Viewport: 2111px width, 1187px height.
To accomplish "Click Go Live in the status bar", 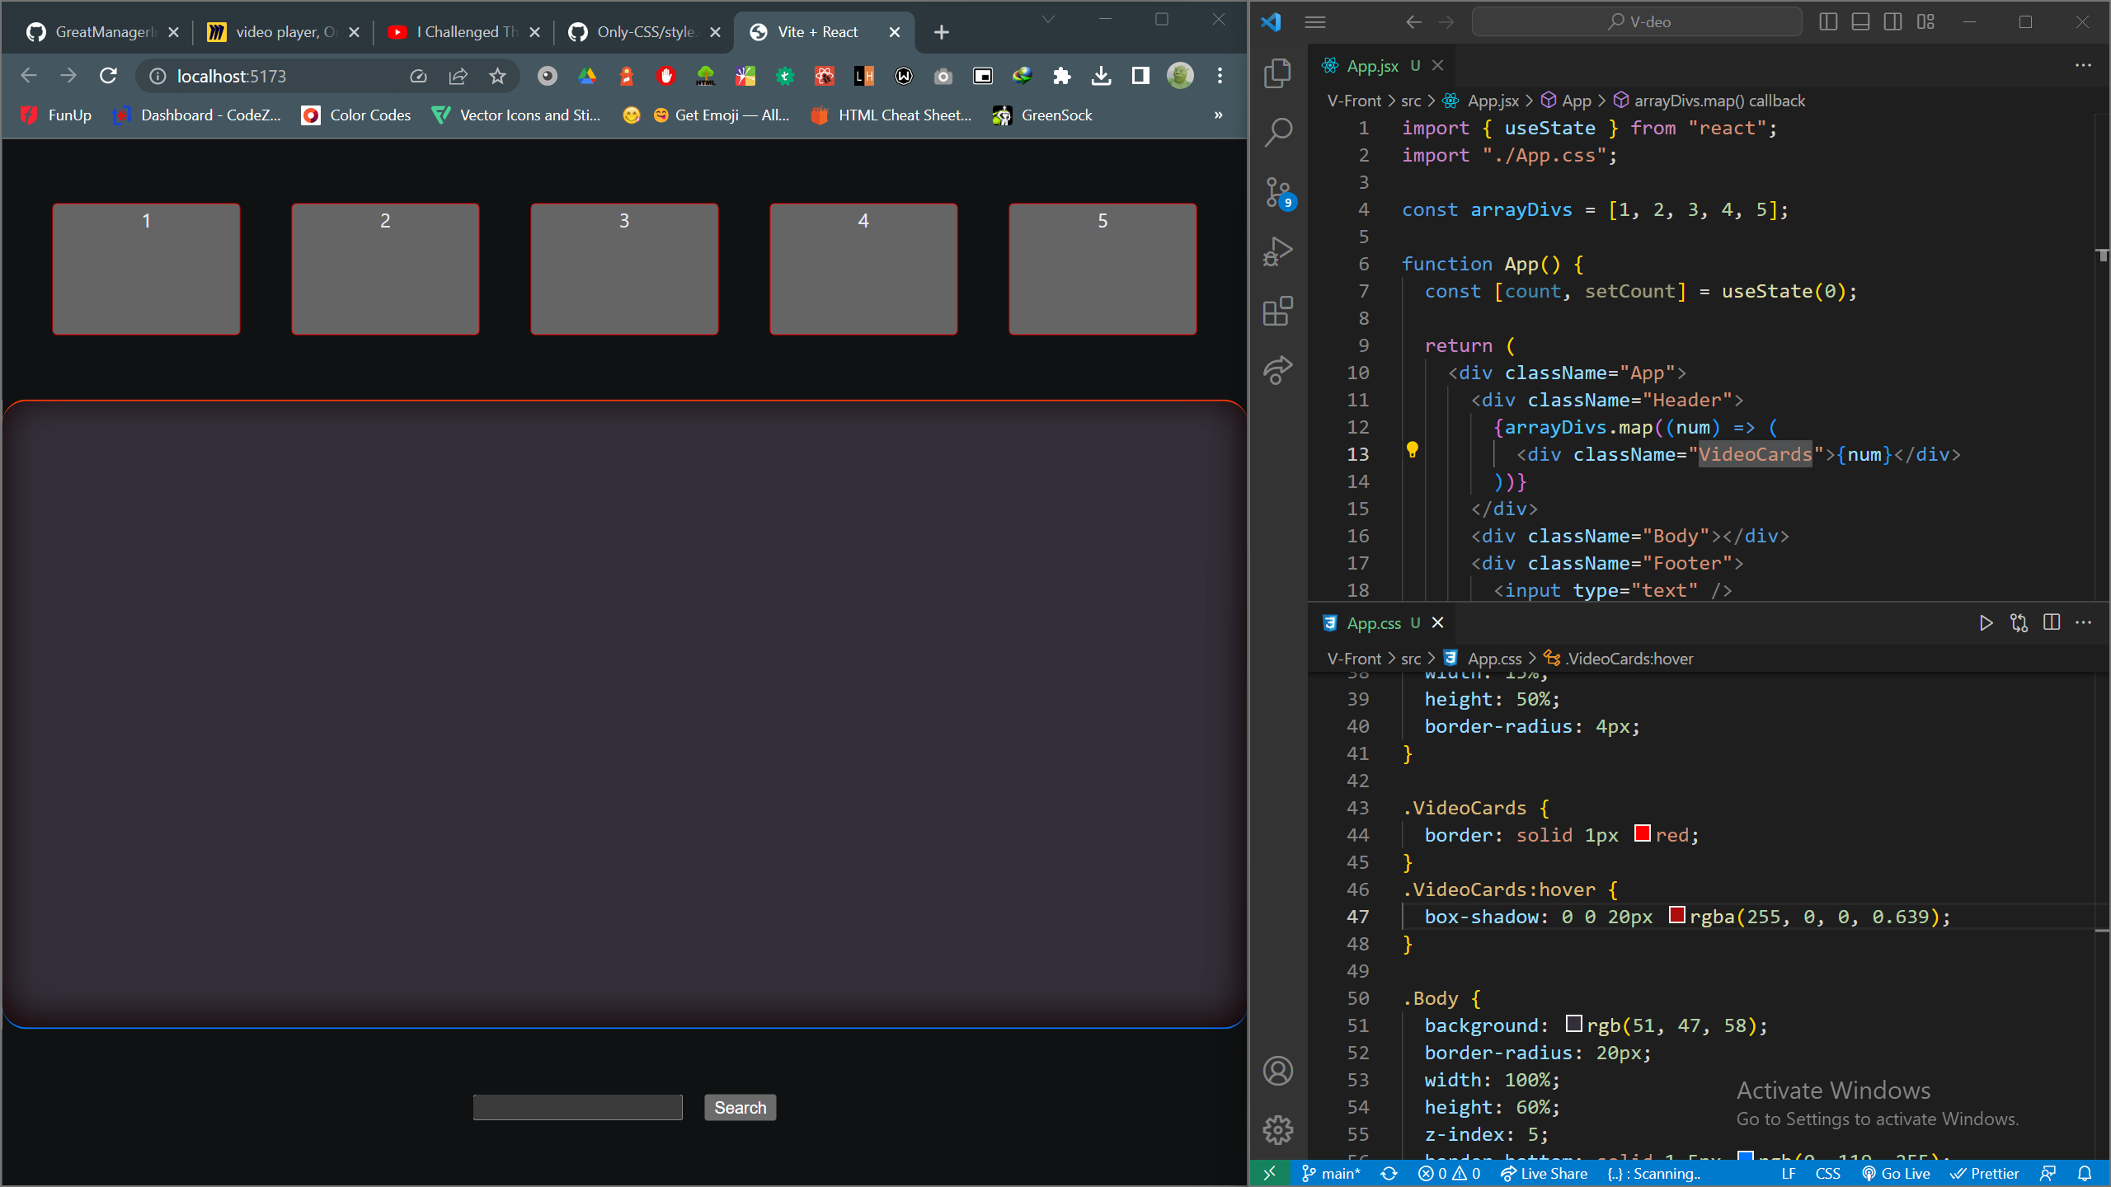I will tap(1897, 1172).
